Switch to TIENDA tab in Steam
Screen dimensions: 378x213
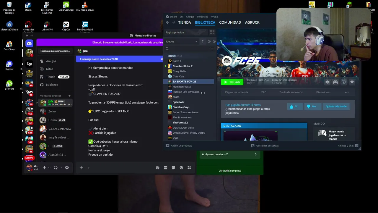click(x=185, y=22)
